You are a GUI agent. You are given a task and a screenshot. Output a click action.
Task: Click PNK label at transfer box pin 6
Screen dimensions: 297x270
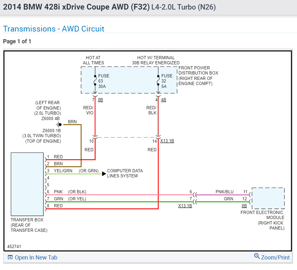pyautogui.click(x=58, y=192)
